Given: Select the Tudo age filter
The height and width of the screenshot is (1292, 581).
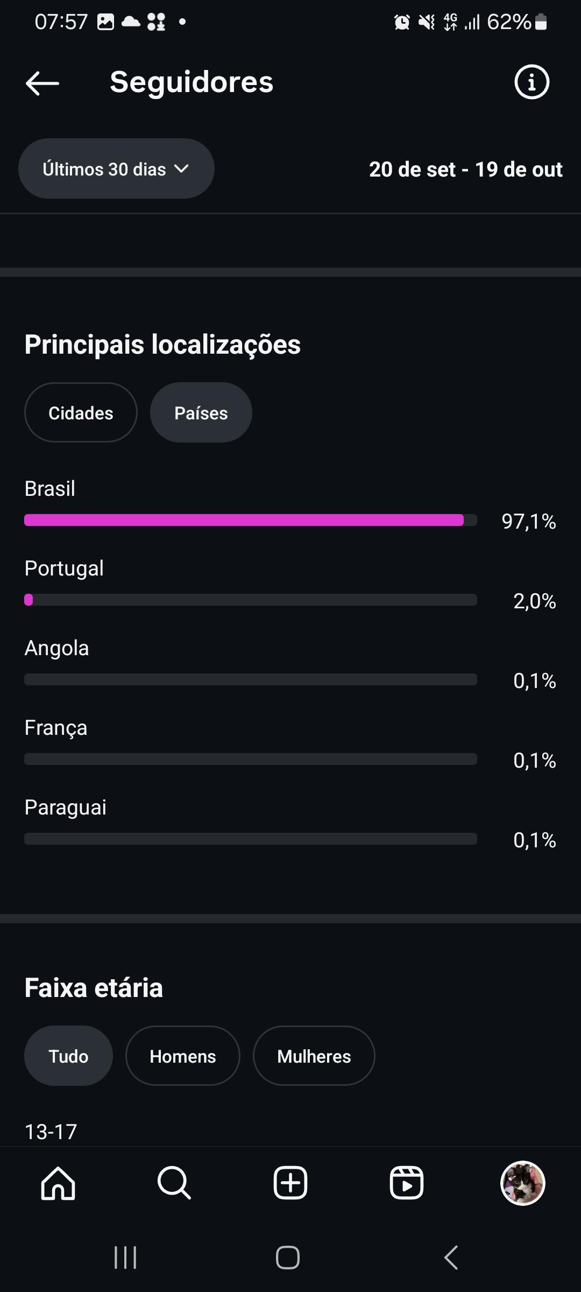Looking at the screenshot, I should tap(68, 1056).
